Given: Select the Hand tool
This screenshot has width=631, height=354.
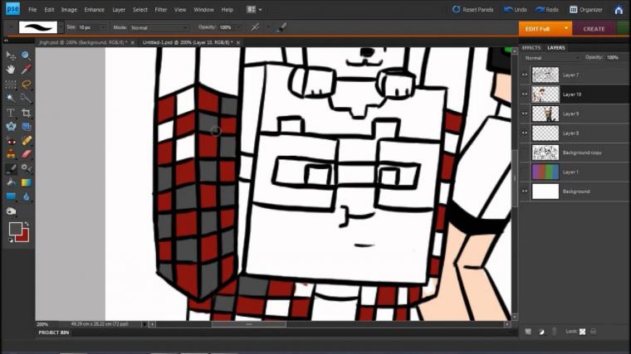Looking at the screenshot, I should [x=11, y=70].
